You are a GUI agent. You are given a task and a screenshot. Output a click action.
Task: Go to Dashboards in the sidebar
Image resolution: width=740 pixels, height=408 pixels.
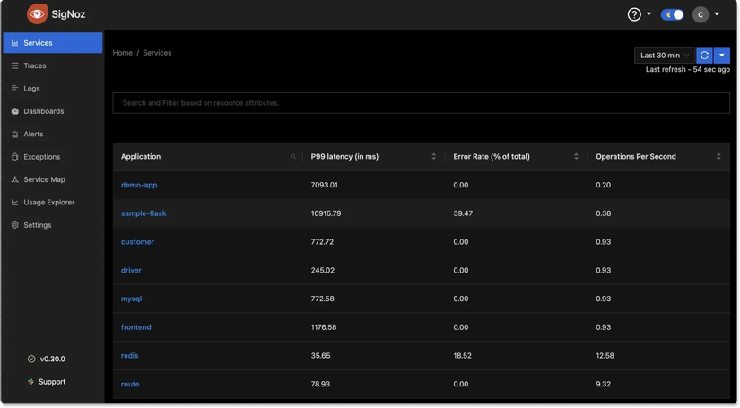(43, 111)
